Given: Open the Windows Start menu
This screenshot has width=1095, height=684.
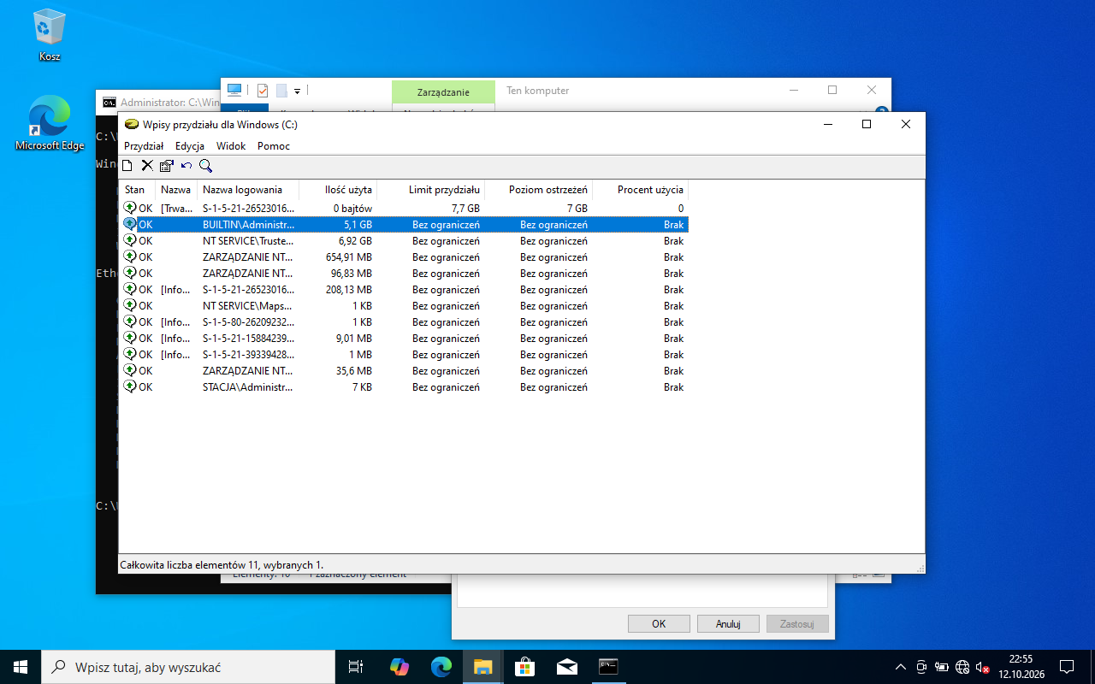Looking at the screenshot, I should point(21,667).
